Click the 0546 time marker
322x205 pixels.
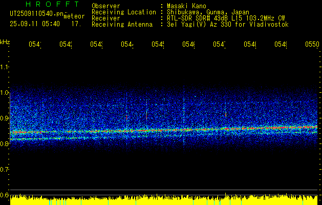tap(188, 44)
